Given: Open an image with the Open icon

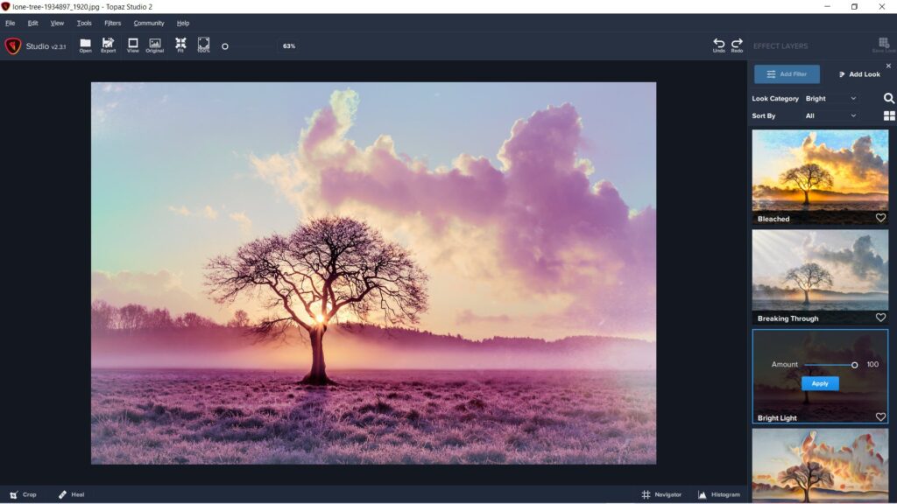Looking at the screenshot, I should [x=85, y=45].
